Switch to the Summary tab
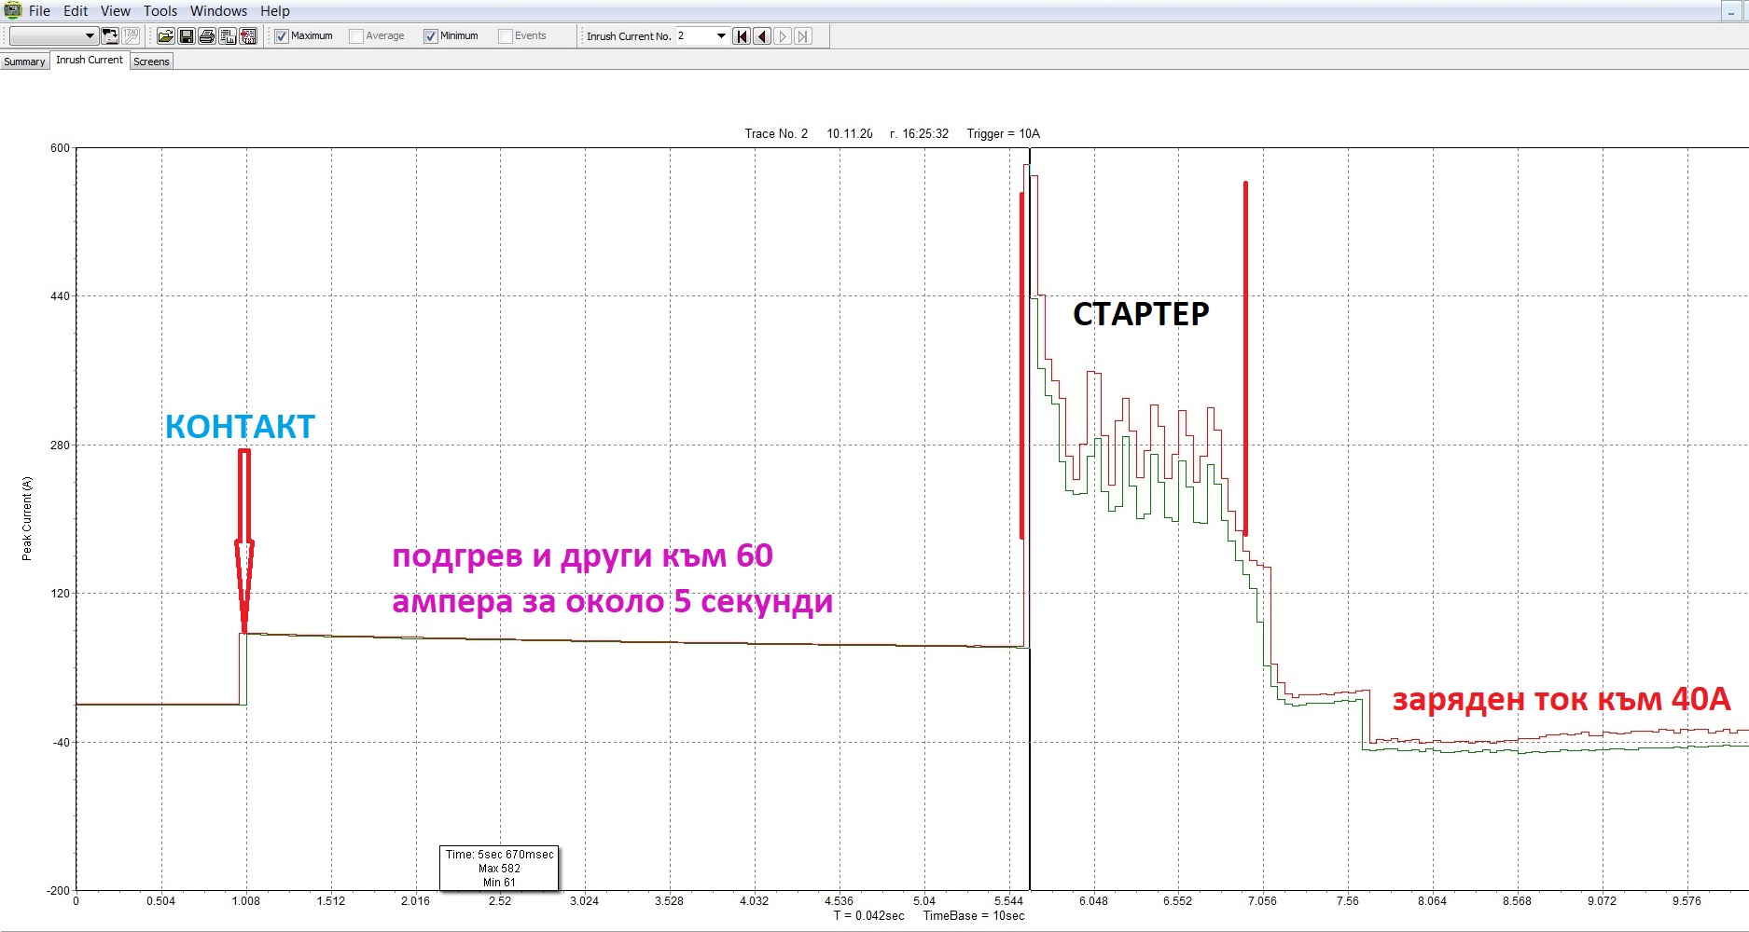Image resolution: width=1749 pixels, height=932 pixels. (x=24, y=62)
